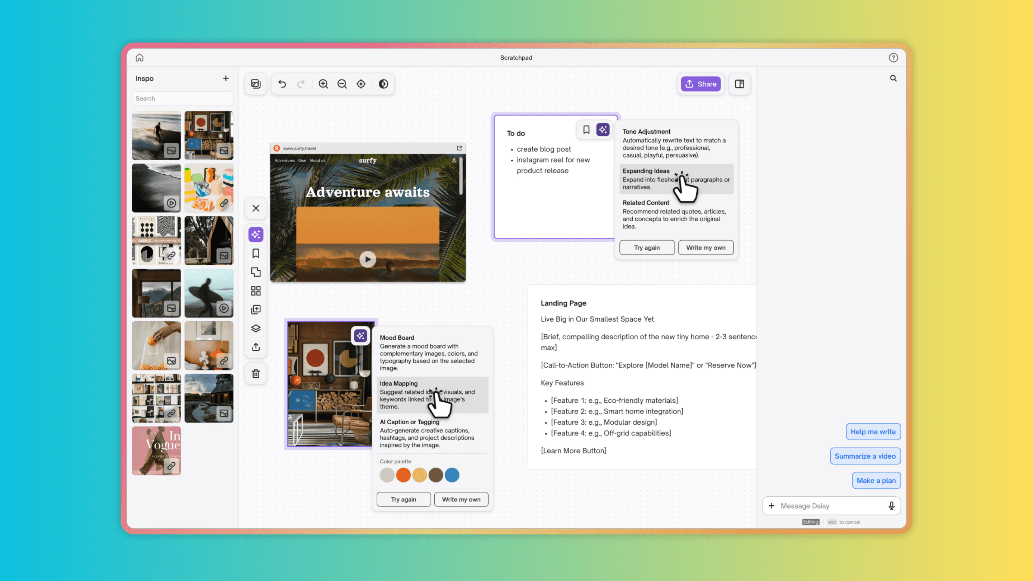The width and height of the screenshot is (1033, 581).
Task: Open the grid layout tool
Action: [x=256, y=291]
